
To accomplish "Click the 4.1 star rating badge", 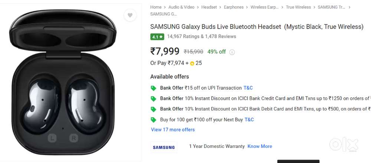I will (x=157, y=37).
